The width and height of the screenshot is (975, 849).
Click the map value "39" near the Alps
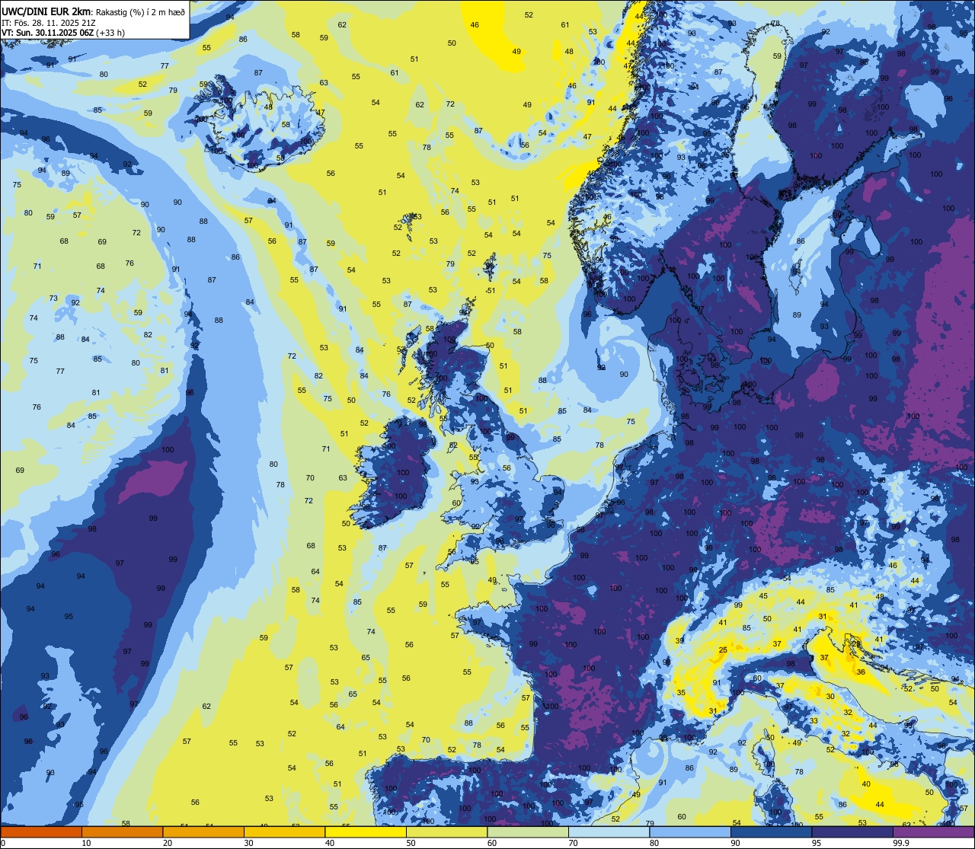pyautogui.click(x=679, y=641)
